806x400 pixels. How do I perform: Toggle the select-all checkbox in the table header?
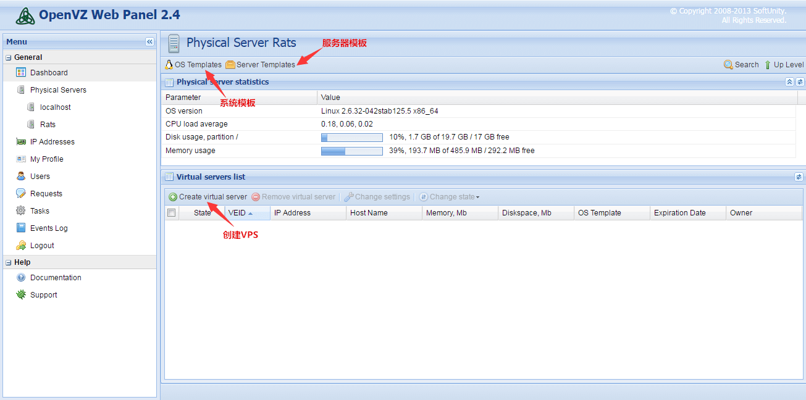(x=172, y=213)
